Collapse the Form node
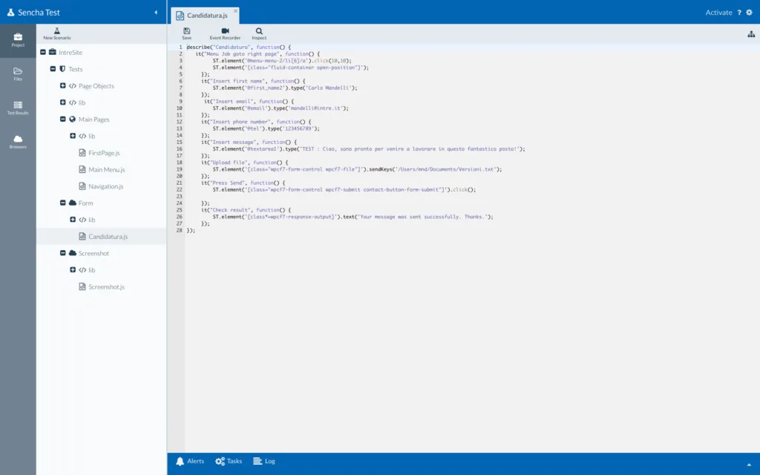This screenshot has height=475, width=760. point(62,203)
